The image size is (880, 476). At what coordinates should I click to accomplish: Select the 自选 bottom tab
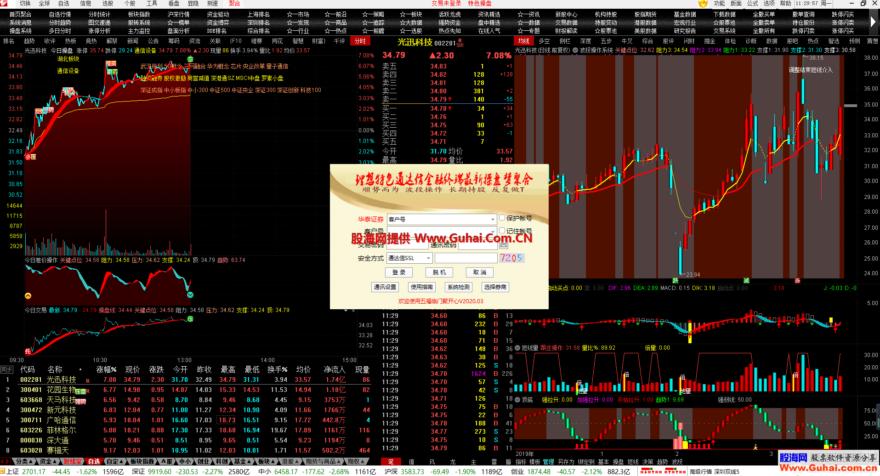pos(94,461)
